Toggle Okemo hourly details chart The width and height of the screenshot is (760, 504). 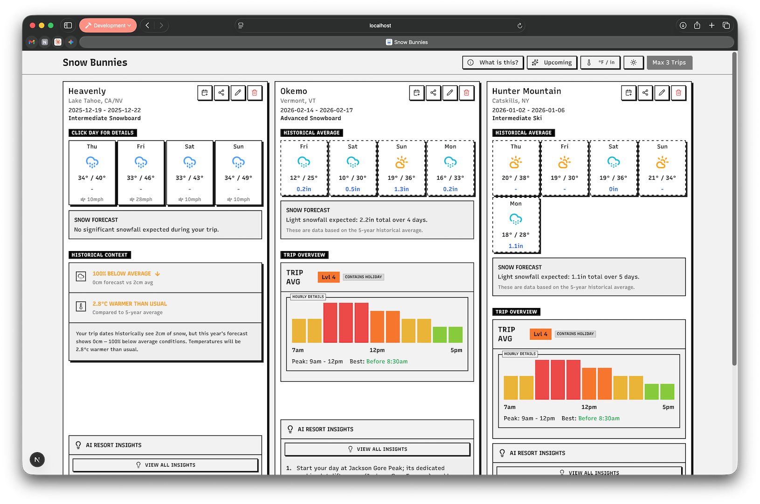point(308,297)
